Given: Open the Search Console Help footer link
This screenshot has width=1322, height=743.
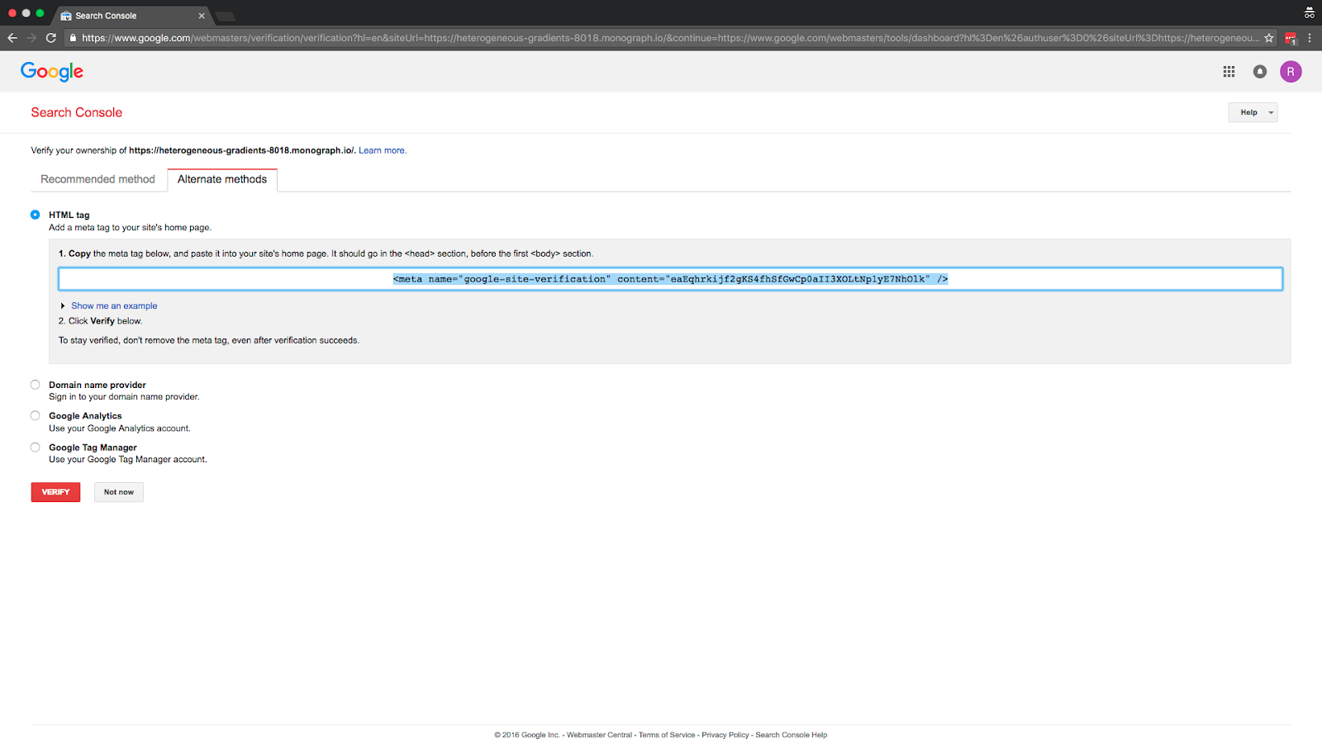Looking at the screenshot, I should (x=791, y=736).
